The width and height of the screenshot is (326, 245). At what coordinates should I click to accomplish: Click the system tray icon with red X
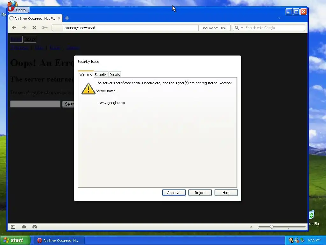tap(297, 240)
